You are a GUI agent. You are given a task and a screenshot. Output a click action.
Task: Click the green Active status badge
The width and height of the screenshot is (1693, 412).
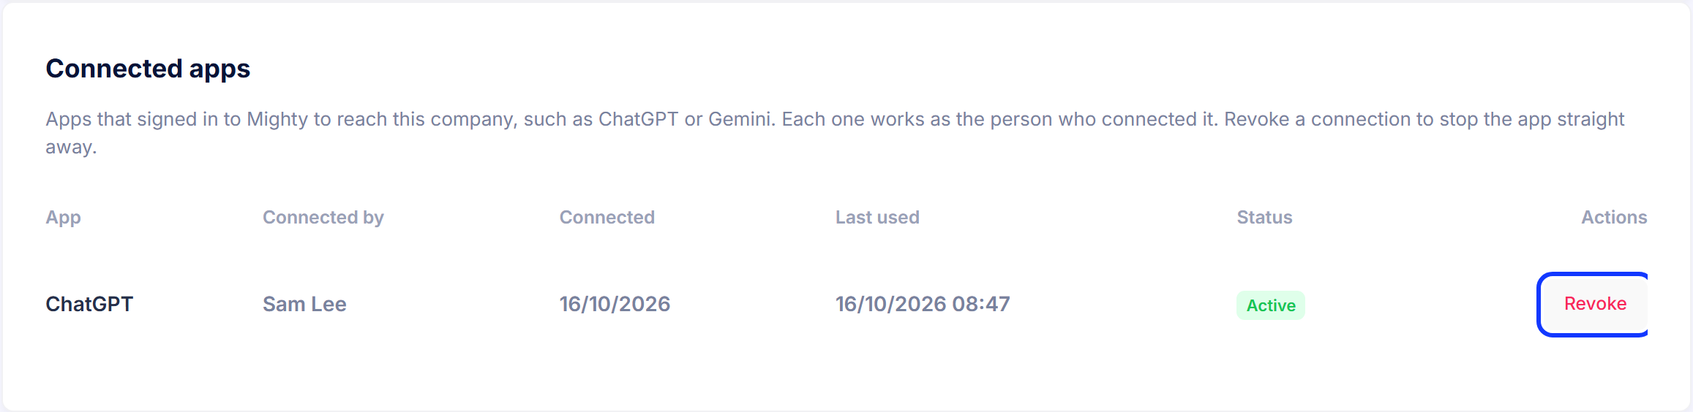click(x=1271, y=305)
